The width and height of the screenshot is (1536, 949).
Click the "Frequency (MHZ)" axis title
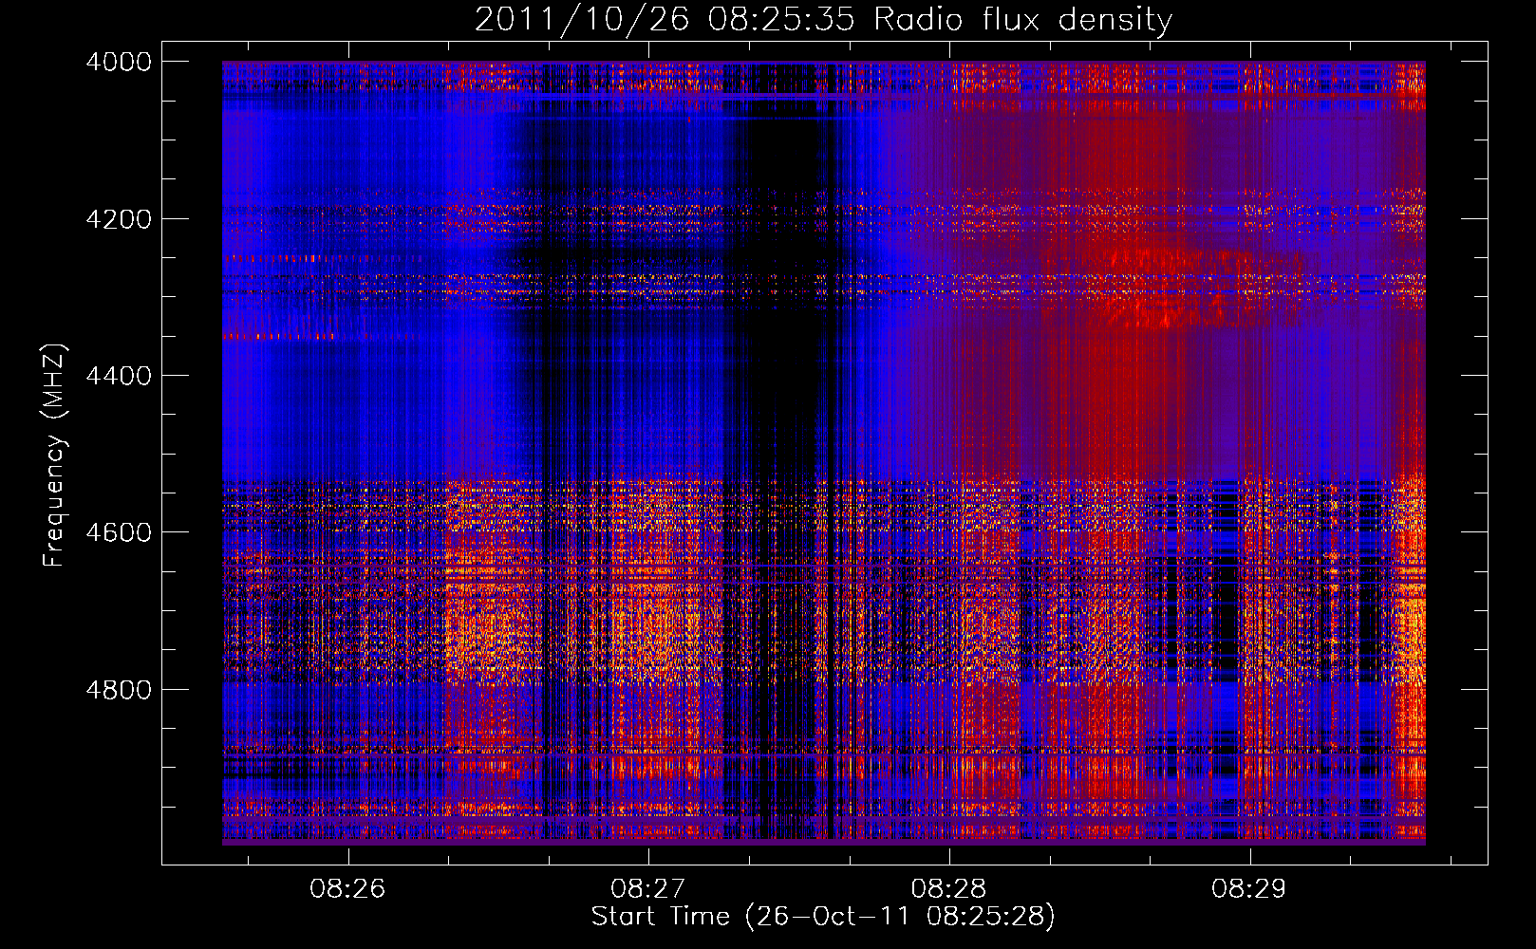(x=55, y=456)
